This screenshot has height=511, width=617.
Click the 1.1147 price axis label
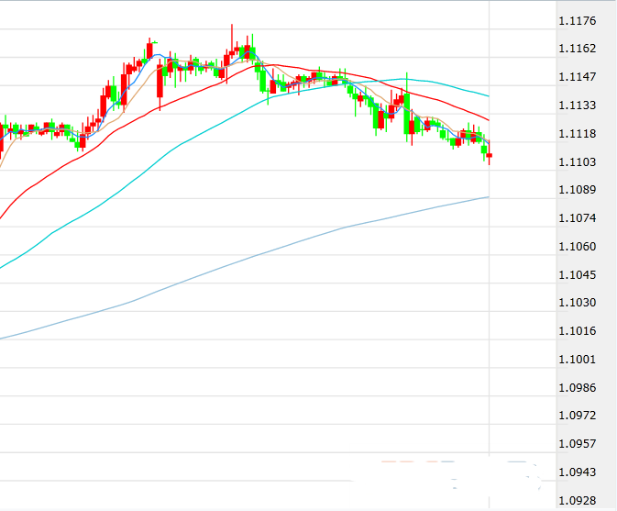tap(577, 77)
